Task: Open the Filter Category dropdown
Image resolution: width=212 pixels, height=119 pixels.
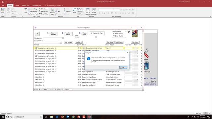Action: pyautogui.click(x=63, y=38)
